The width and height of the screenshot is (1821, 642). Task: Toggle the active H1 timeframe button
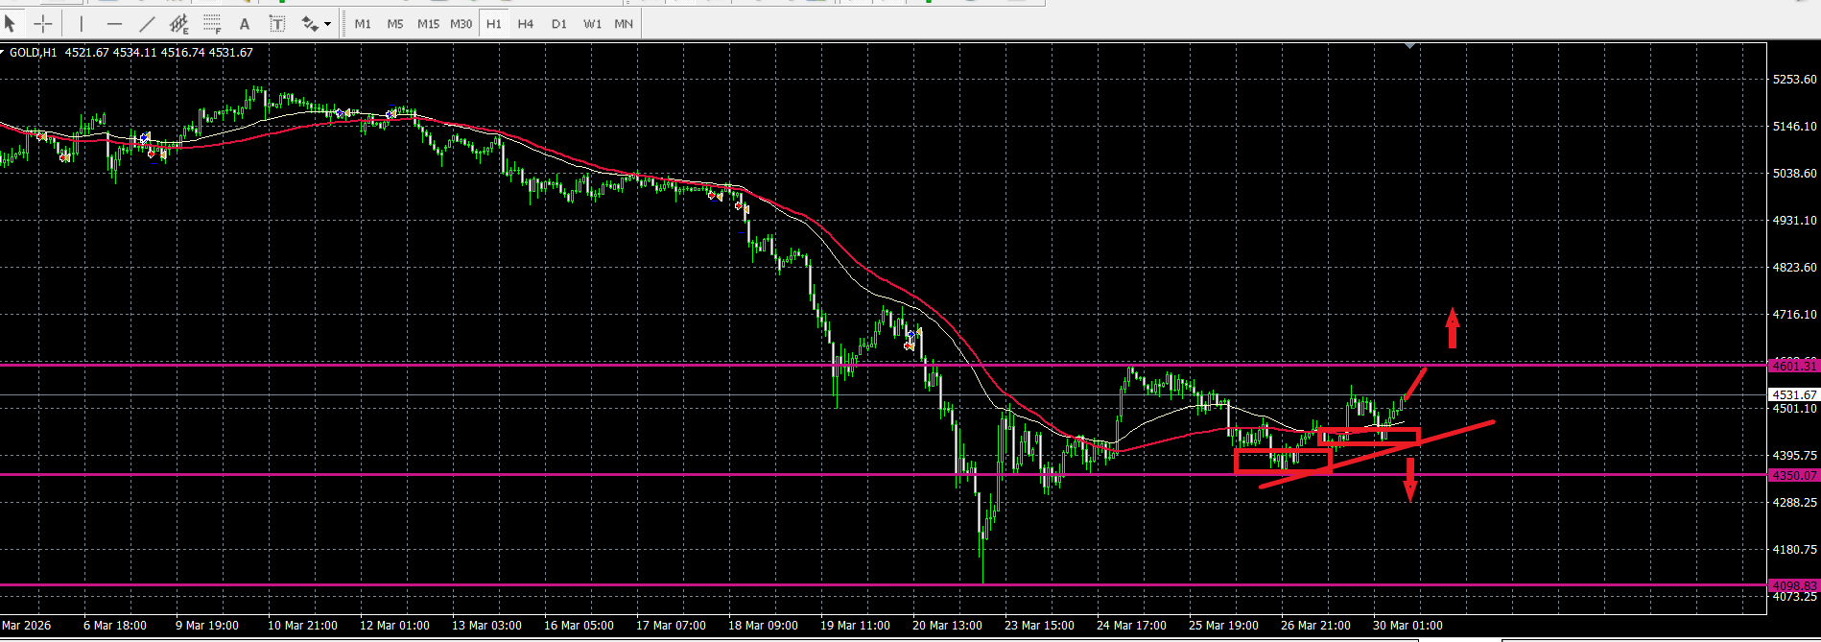[493, 24]
